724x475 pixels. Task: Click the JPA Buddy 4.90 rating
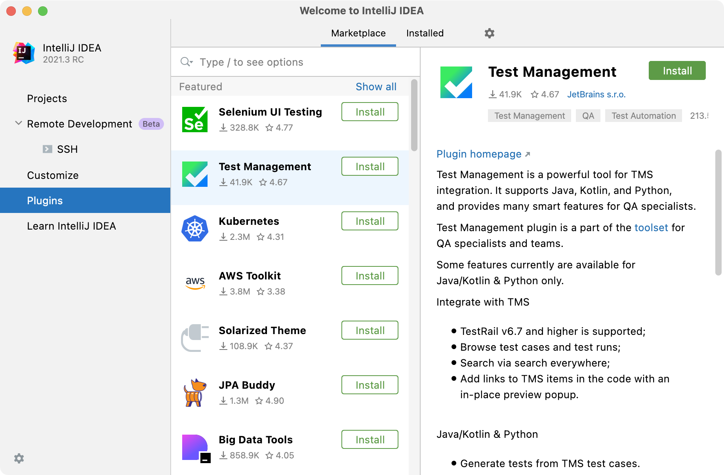[270, 401]
